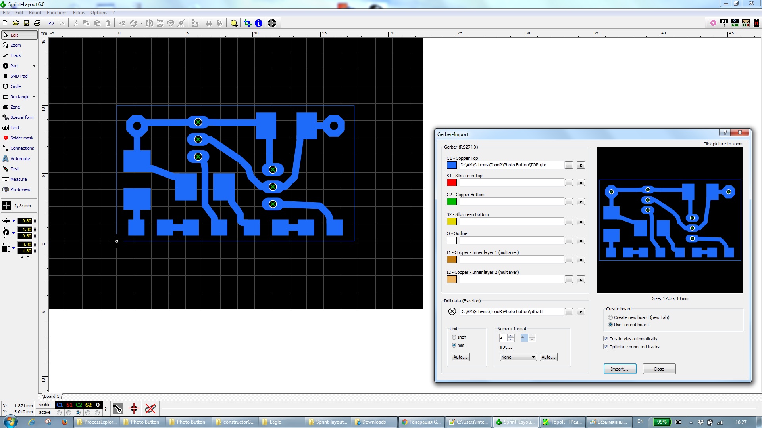Expand the Pad tool dropdown arrow
This screenshot has height=428, width=762.
pyautogui.click(x=34, y=66)
